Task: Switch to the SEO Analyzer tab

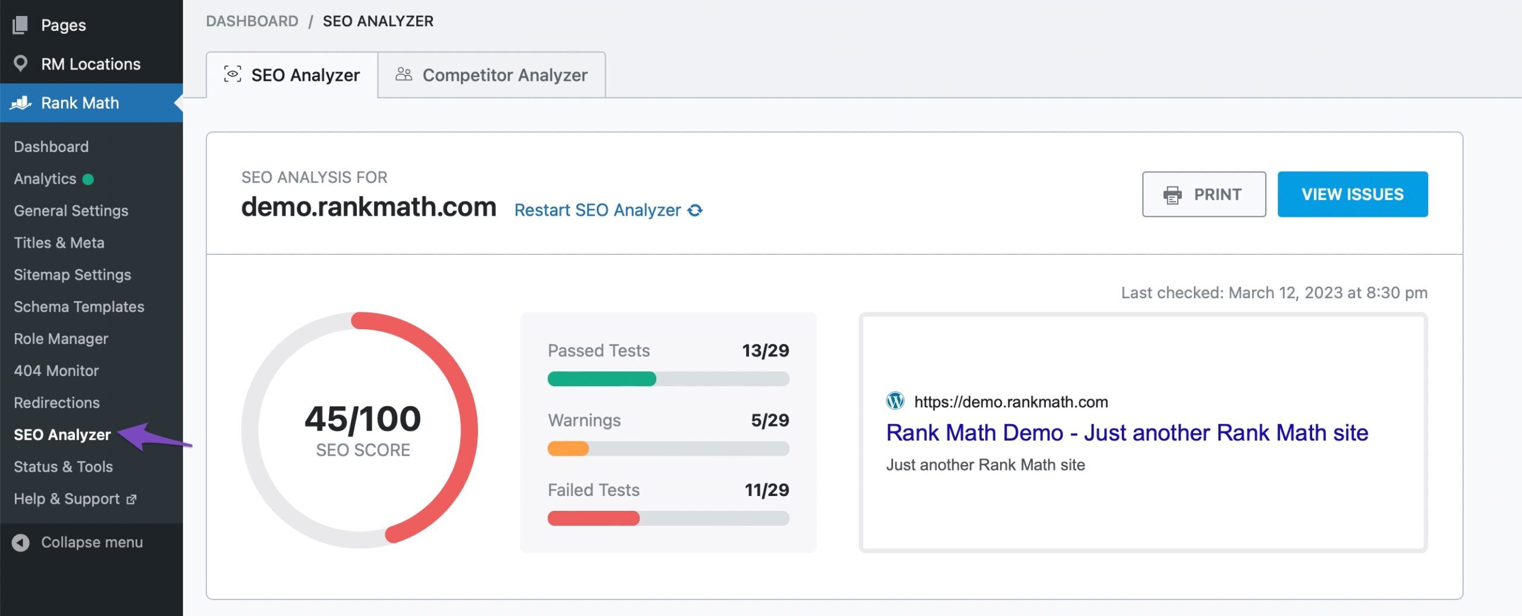Action: (292, 75)
